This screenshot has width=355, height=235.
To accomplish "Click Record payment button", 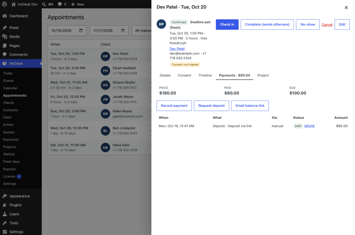I will tap(174, 106).
